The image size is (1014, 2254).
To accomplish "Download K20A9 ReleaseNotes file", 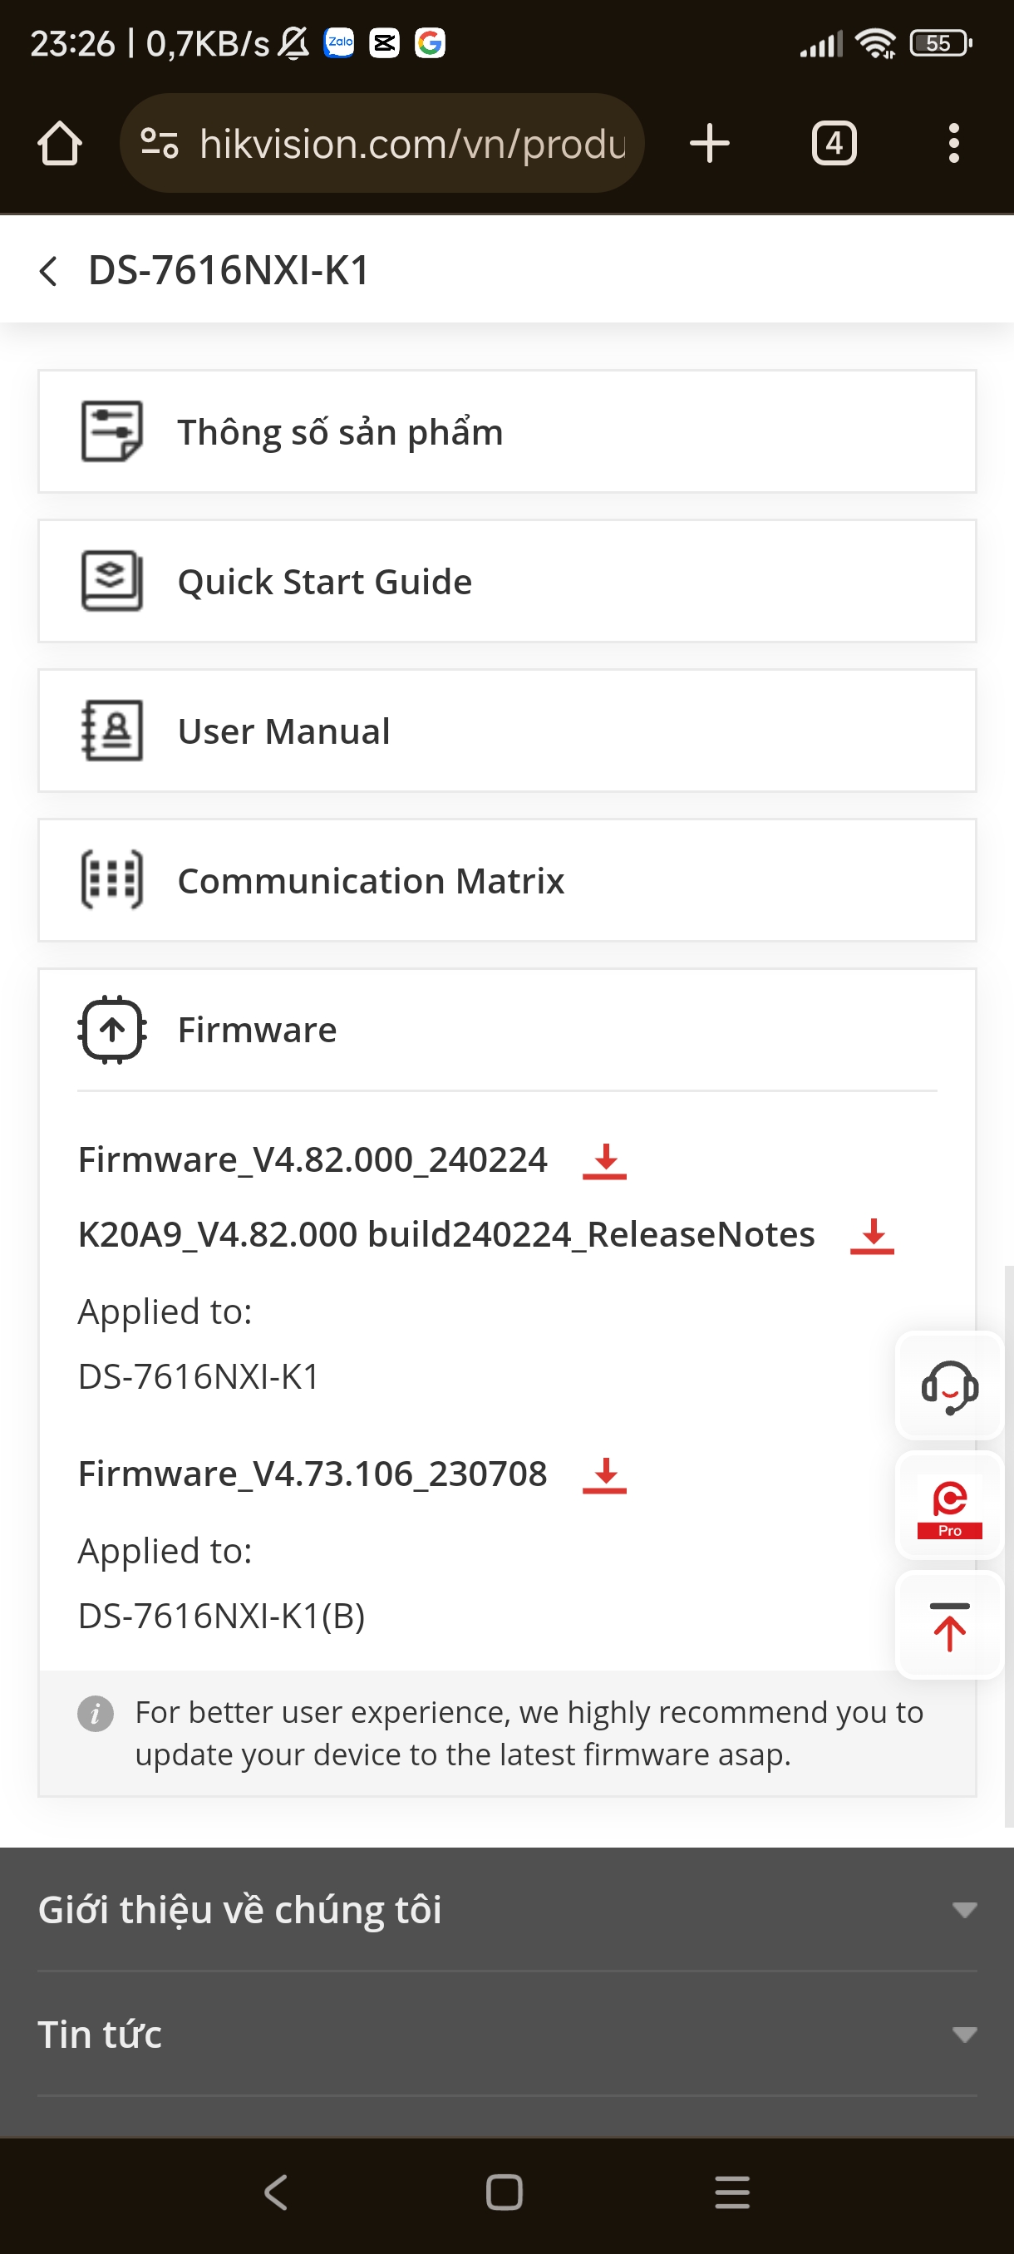I will [871, 1236].
